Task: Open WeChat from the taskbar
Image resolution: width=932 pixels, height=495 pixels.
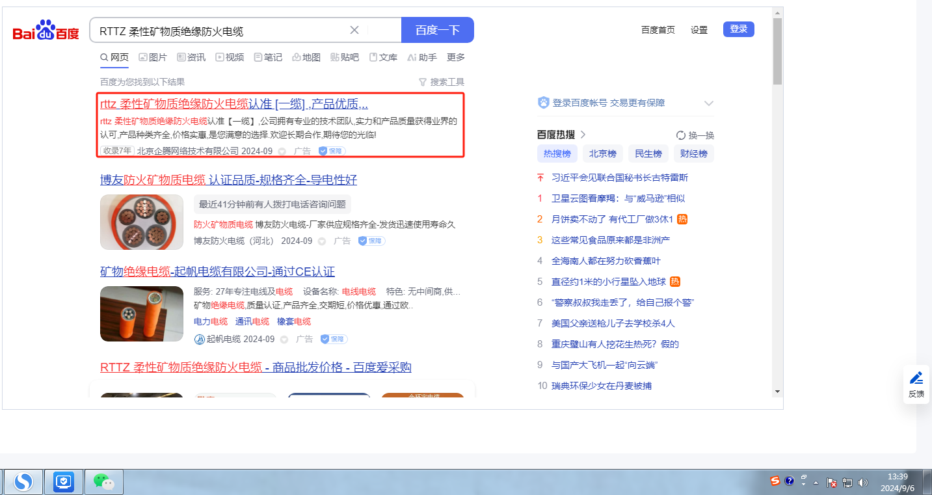Action: tap(103, 481)
